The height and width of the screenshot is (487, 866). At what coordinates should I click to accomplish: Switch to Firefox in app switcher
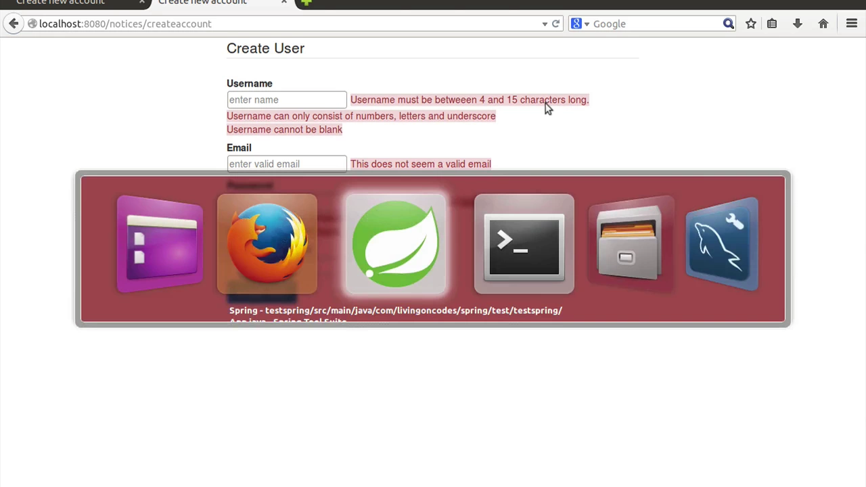(267, 244)
